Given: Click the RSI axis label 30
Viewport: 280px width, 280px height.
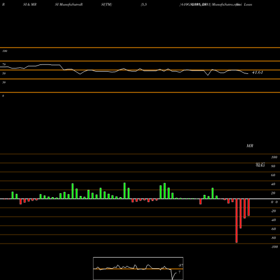Looking at the screenshot, I should (x=4, y=82).
